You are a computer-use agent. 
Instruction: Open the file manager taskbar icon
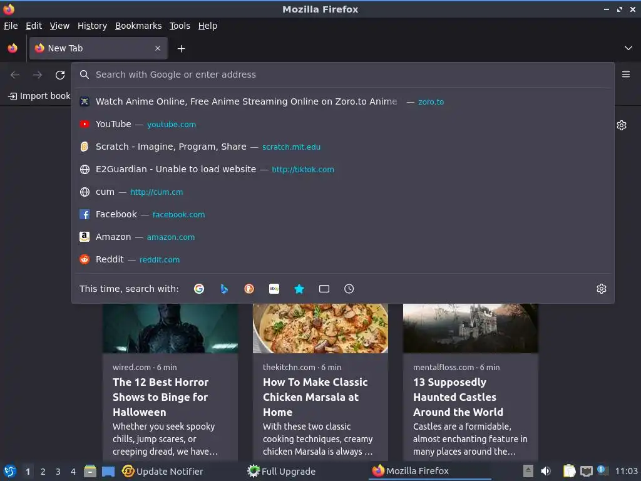tap(90, 471)
